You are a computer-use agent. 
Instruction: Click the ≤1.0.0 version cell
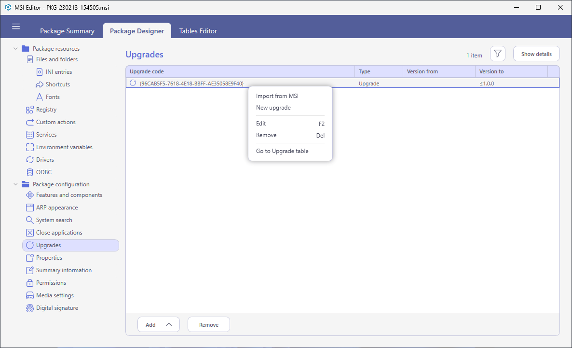pos(487,84)
